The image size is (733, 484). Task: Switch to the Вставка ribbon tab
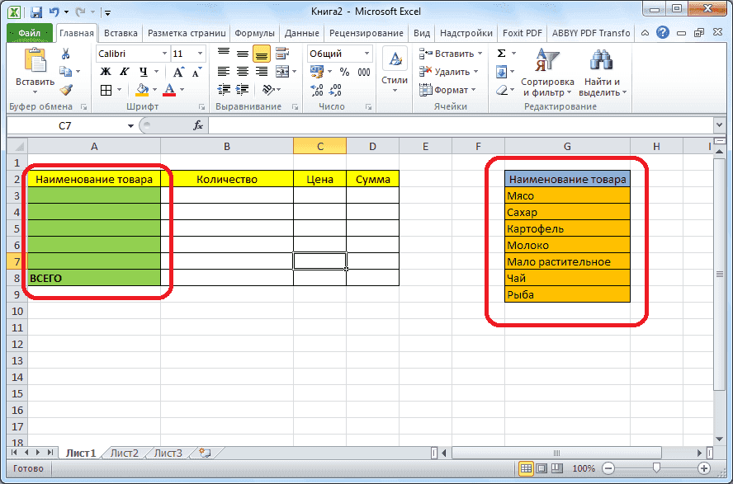(121, 33)
